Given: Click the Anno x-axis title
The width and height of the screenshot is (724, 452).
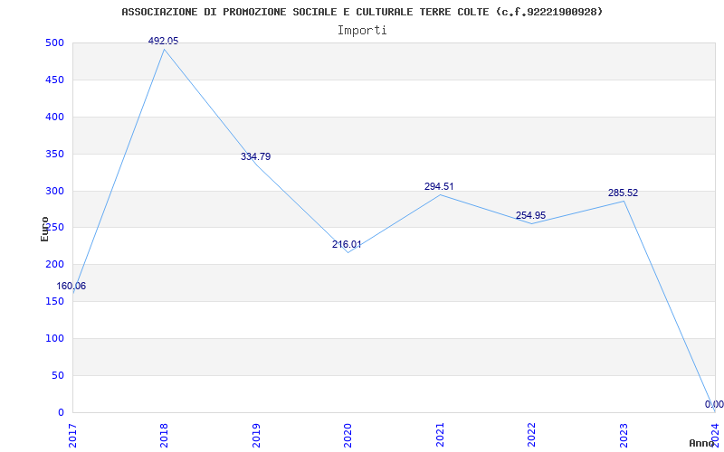Looking at the screenshot, I should tap(702, 443).
